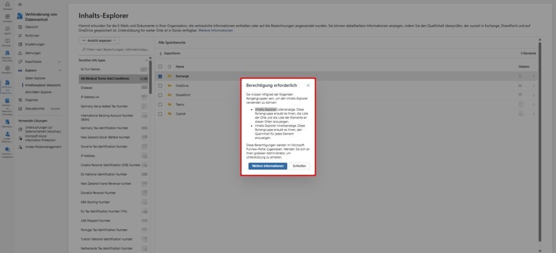The height and width of the screenshot is (253, 556).
Task: Check the OneDrive row checkbox
Action: point(160,86)
